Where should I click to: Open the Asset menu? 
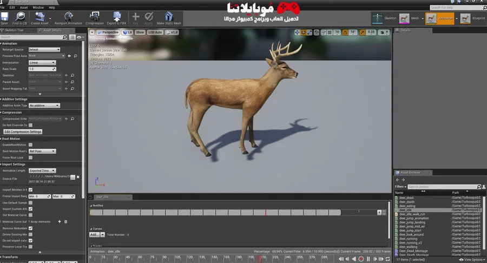click(x=24, y=8)
